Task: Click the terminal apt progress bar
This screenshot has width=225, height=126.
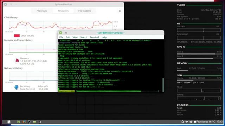Action: pos(117,91)
